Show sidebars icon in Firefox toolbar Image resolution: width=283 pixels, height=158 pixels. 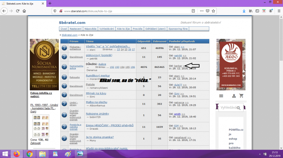pos(257,11)
